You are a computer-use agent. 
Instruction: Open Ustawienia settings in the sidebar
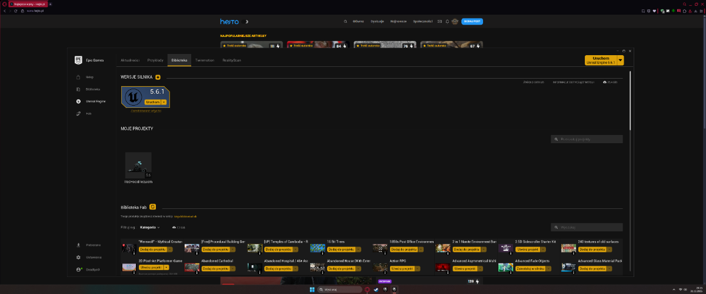coord(93,257)
